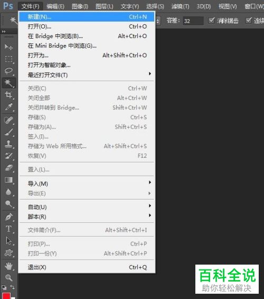The height and width of the screenshot is (299, 264).
Task: Choose 打开为智能对象... entry
Action: pos(87,65)
